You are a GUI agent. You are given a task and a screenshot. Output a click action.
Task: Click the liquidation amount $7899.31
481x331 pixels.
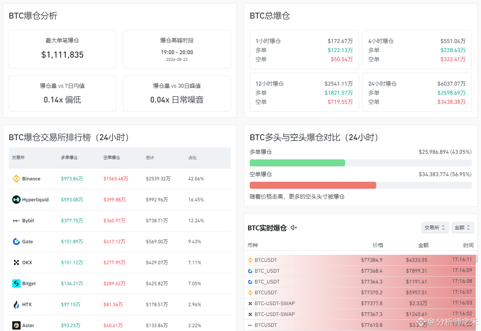click(x=416, y=271)
